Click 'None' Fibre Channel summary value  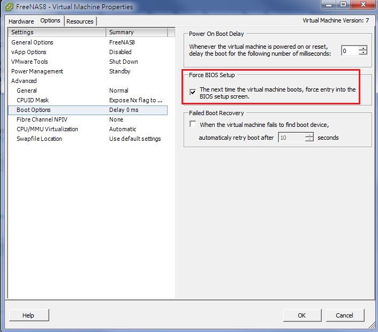click(116, 119)
